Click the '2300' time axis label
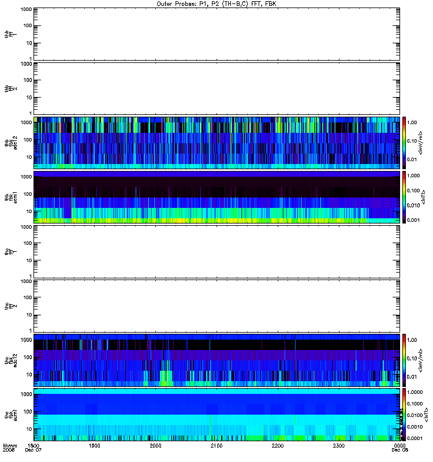The image size is (433, 462). click(339, 446)
